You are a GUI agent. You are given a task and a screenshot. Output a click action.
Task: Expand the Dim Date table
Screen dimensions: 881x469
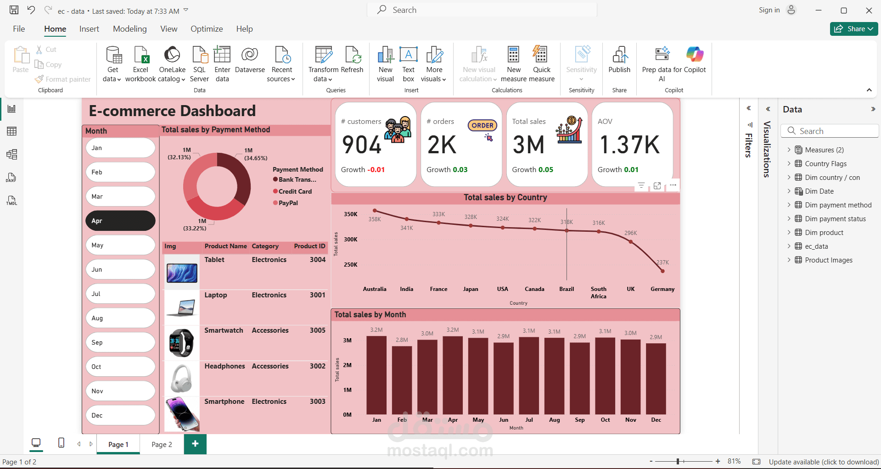click(x=790, y=191)
